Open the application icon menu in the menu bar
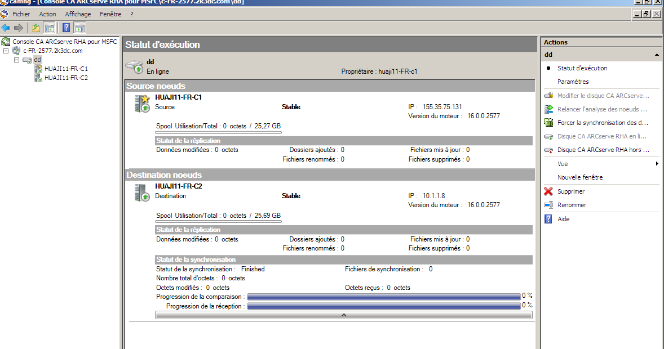This screenshot has width=664, height=349. point(5,14)
